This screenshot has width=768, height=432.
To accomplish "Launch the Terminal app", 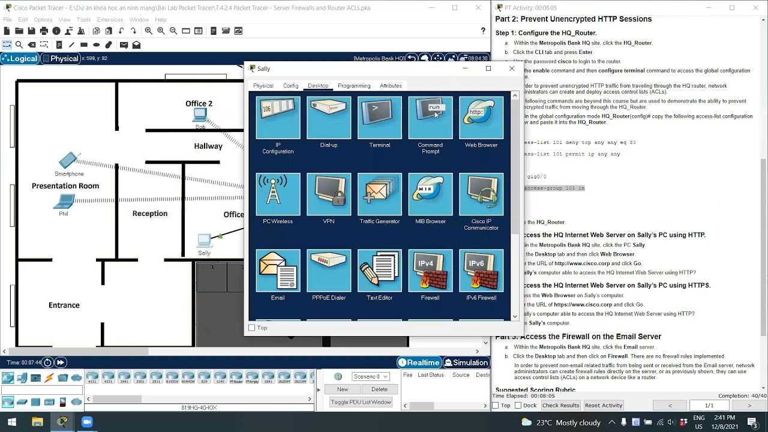I will (x=379, y=118).
